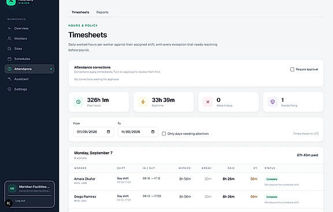333x212 pixels.
Task: Open Meridian Facilities account card
Action: pyautogui.click(x=29, y=188)
